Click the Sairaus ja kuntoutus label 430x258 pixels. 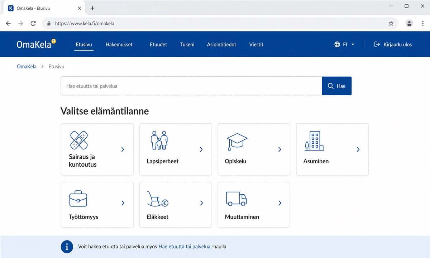(83, 161)
